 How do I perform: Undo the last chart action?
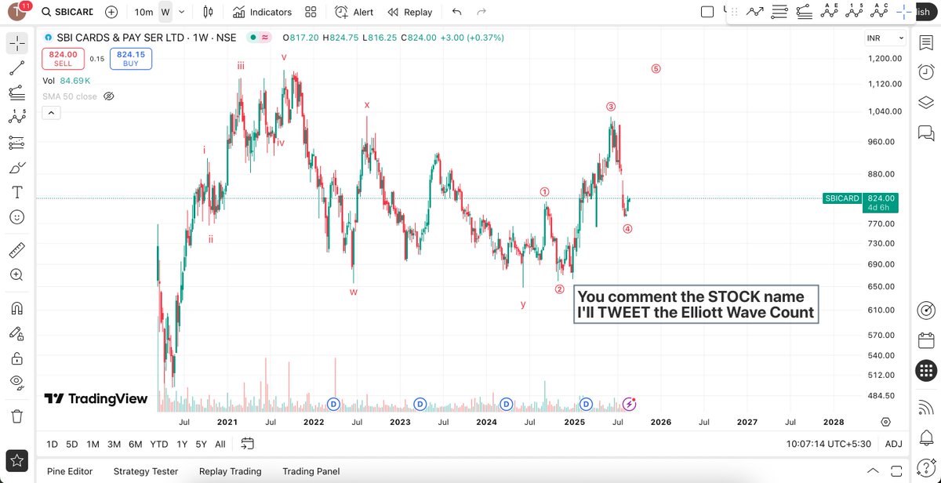click(457, 12)
